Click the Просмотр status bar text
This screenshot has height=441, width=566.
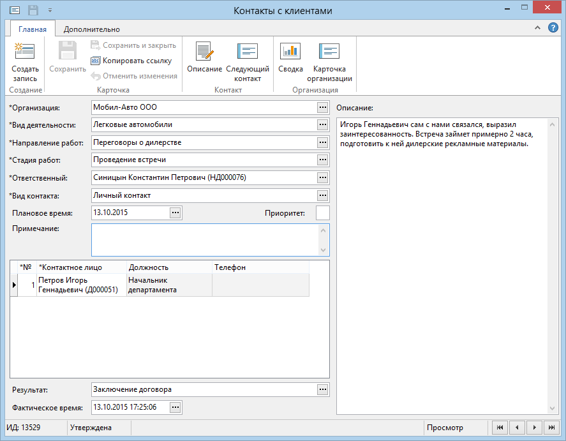[445, 428]
